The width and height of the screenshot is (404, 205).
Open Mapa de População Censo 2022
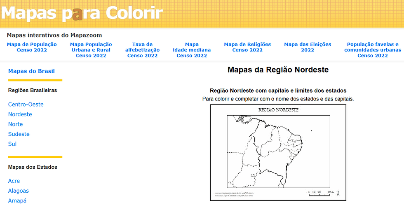[32, 47]
